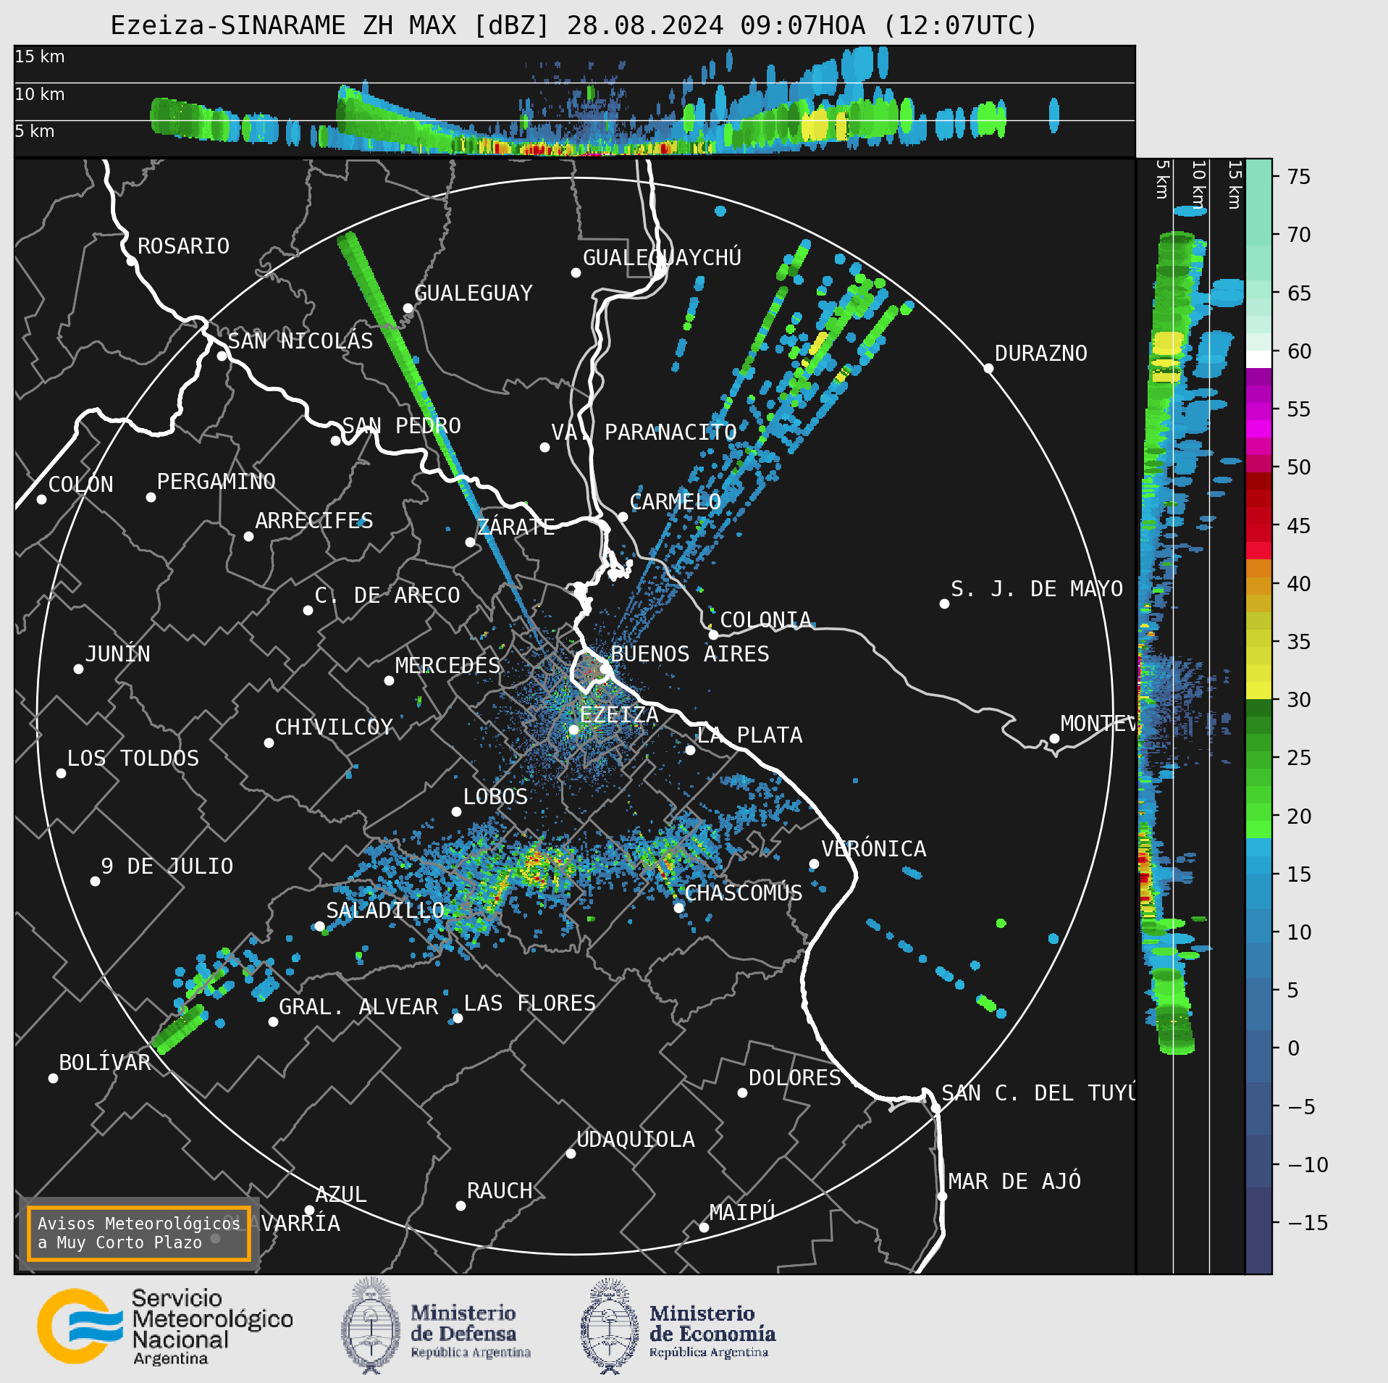Click the side vertical cross-section panel

(1190, 716)
